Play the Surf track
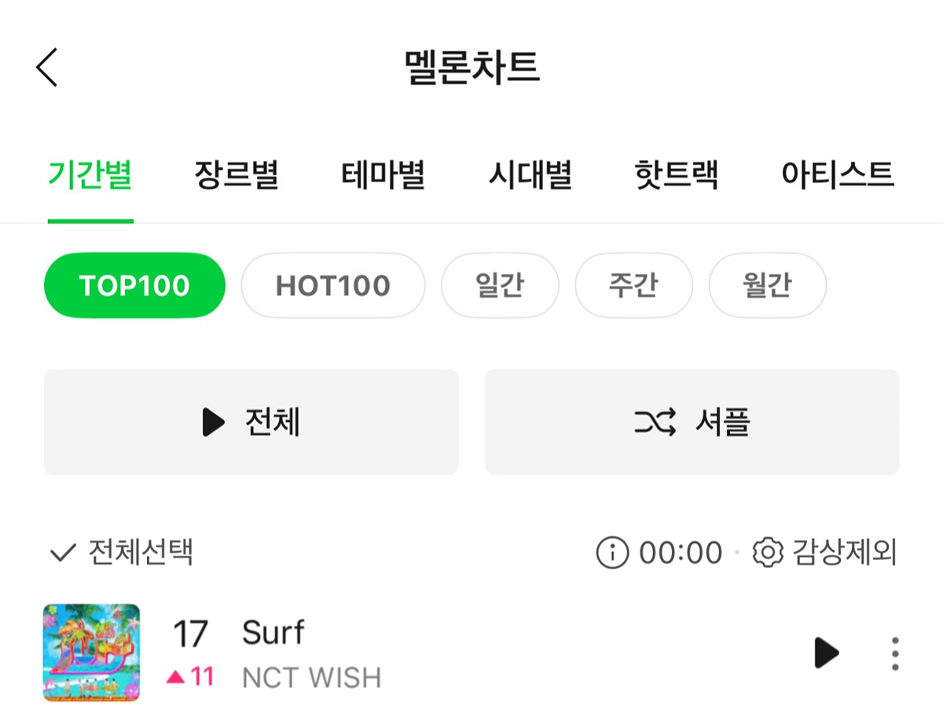The width and height of the screenshot is (943, 728). [x=826, y=653]
